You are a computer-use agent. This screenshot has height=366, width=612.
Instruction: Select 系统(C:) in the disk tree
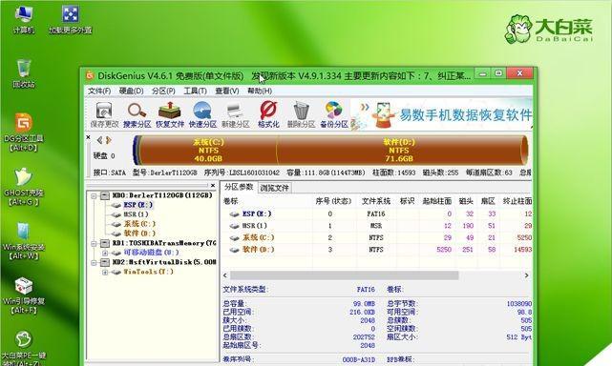click(139, 224)
